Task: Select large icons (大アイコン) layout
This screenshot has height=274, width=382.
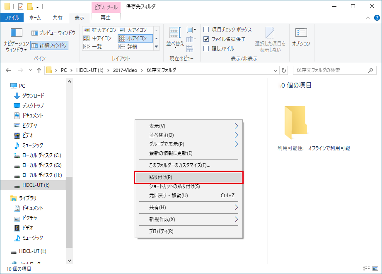Action: (133, 30)
